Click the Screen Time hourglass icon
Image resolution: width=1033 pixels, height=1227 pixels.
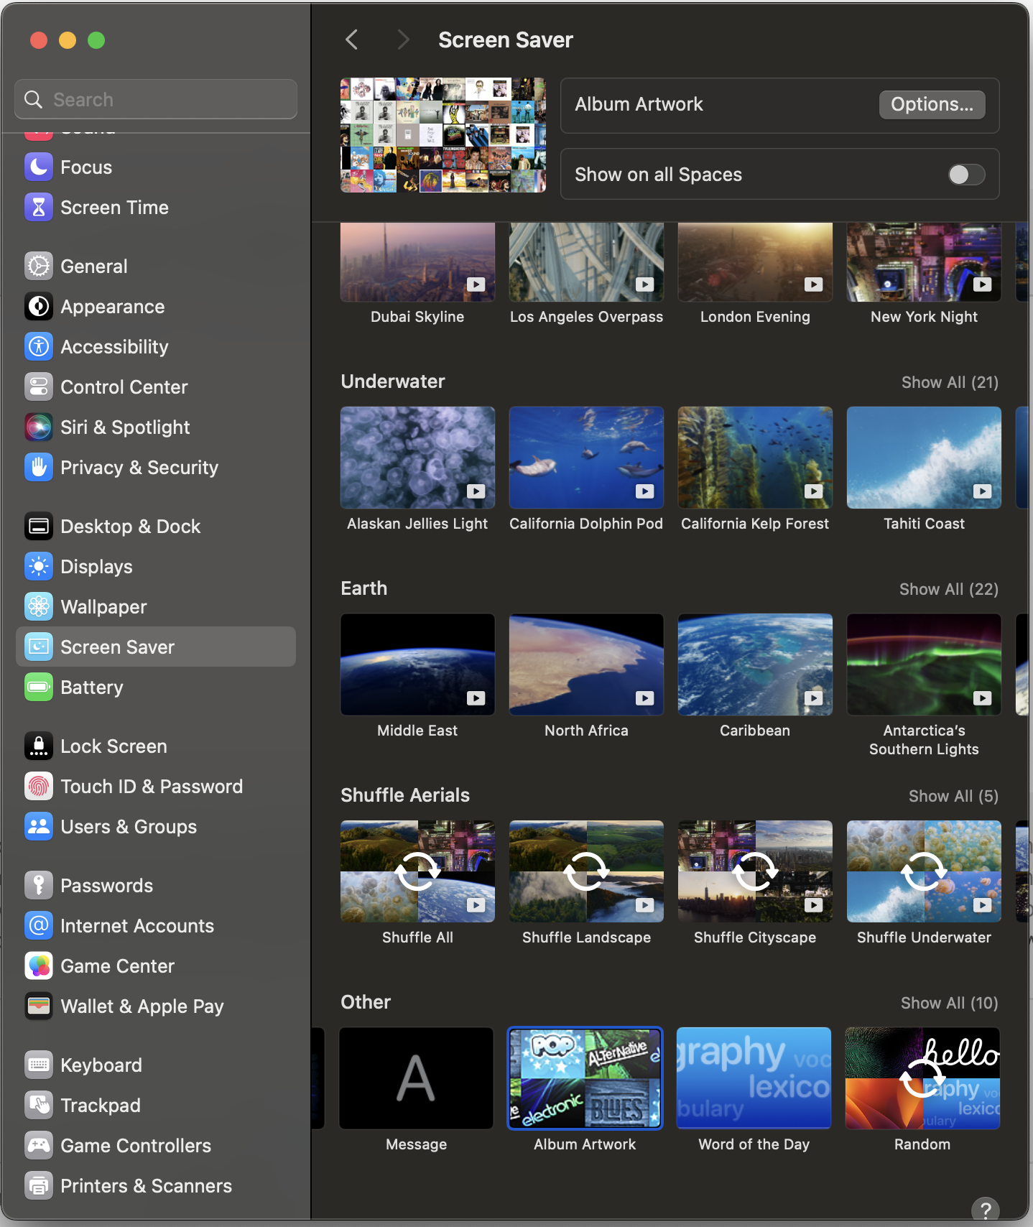[x=39, y=208]
